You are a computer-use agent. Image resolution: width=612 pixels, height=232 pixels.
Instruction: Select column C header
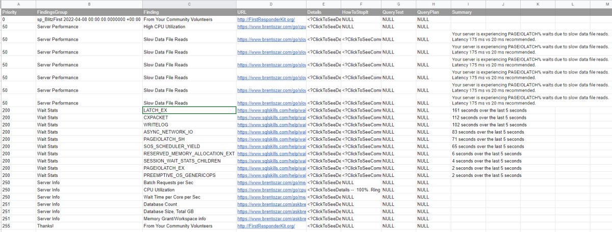[189, 4]
